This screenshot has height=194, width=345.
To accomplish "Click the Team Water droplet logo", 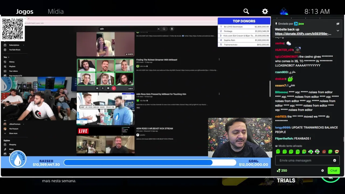I will pyautogui.click(x=18, y=159).
